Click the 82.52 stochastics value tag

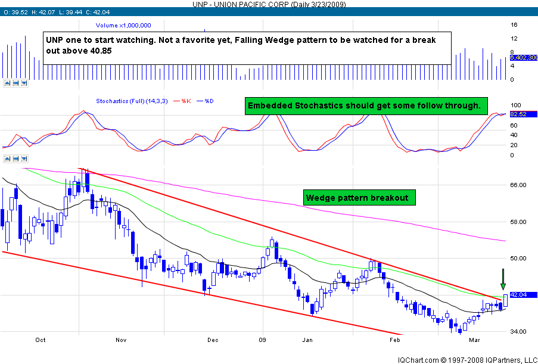(x=523, y=114)
